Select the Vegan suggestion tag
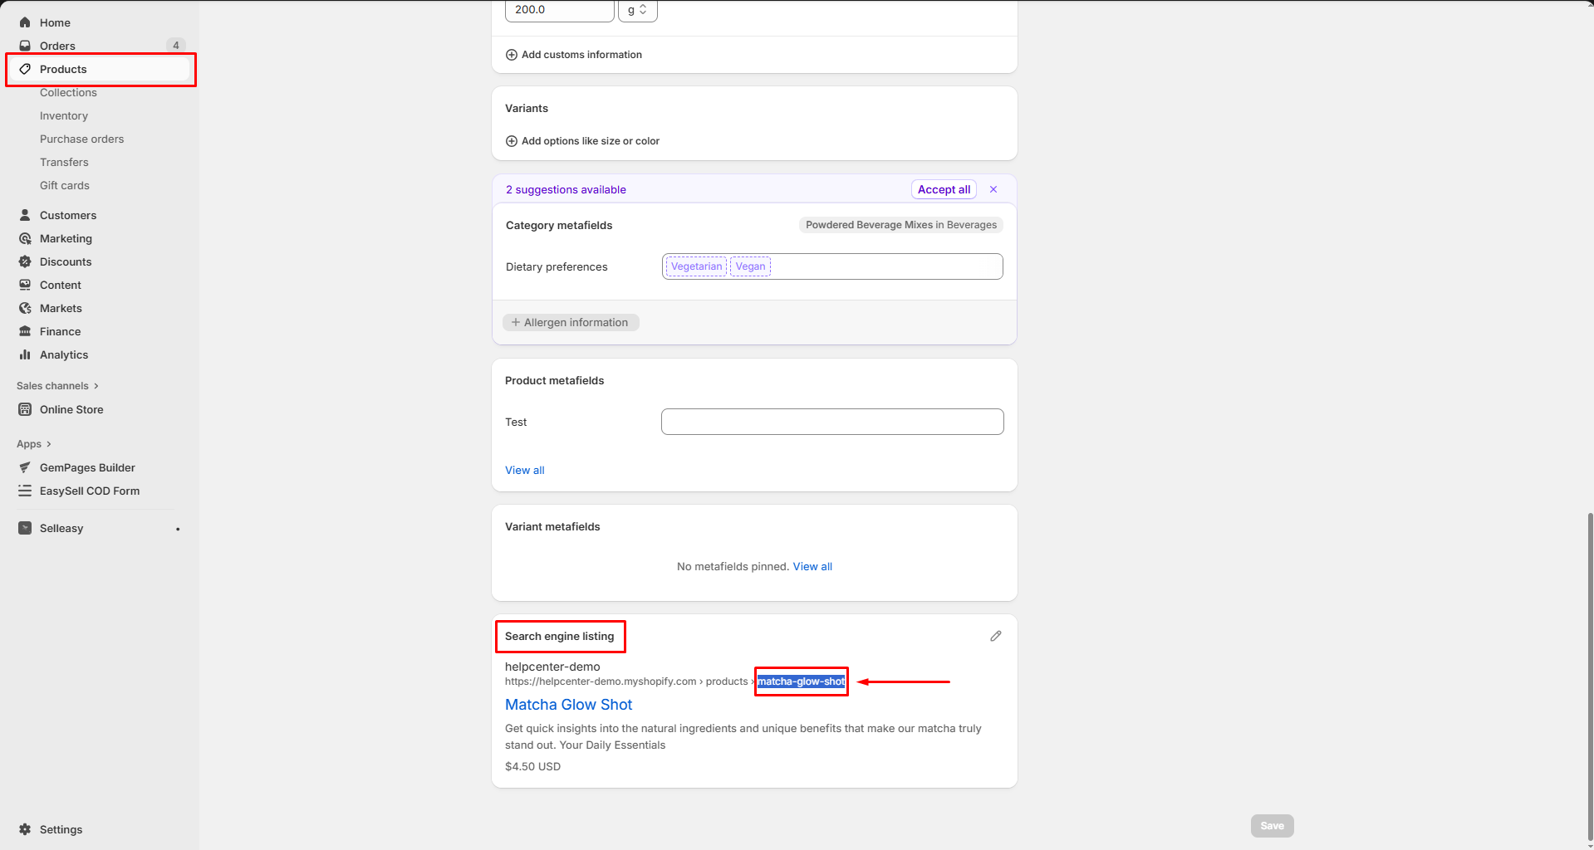The height and width of the screenshot is (850, 1594). coord(750,266)
